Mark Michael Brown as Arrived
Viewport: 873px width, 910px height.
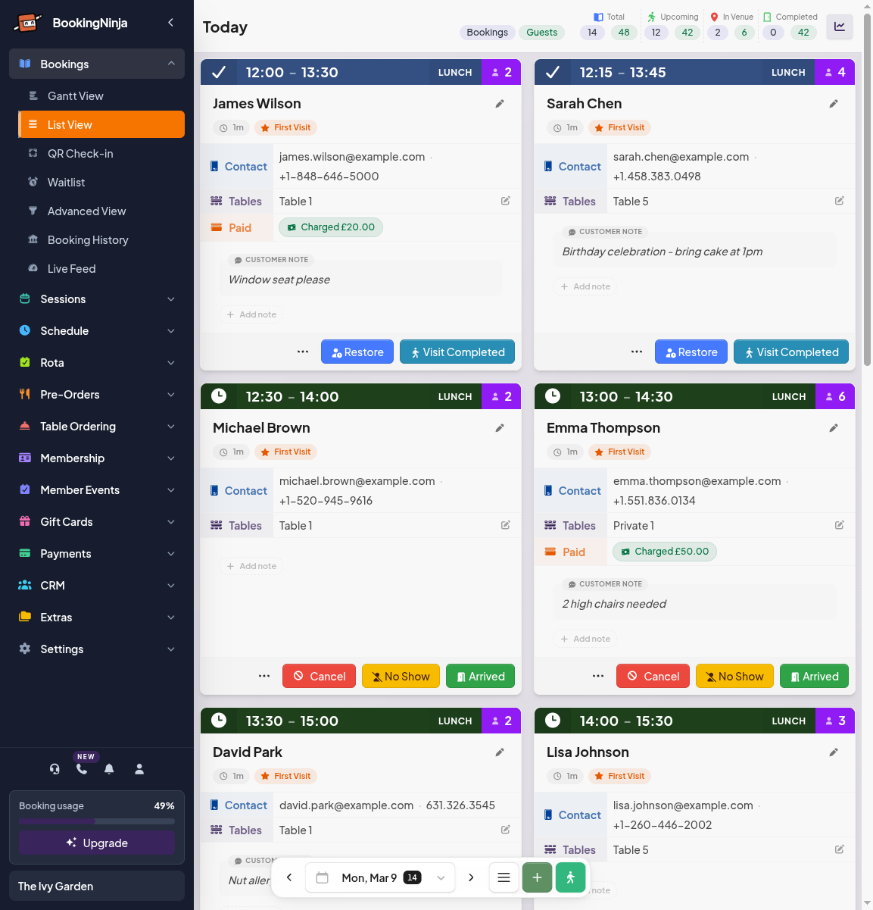pyautogui.click(x=480, y=676)
